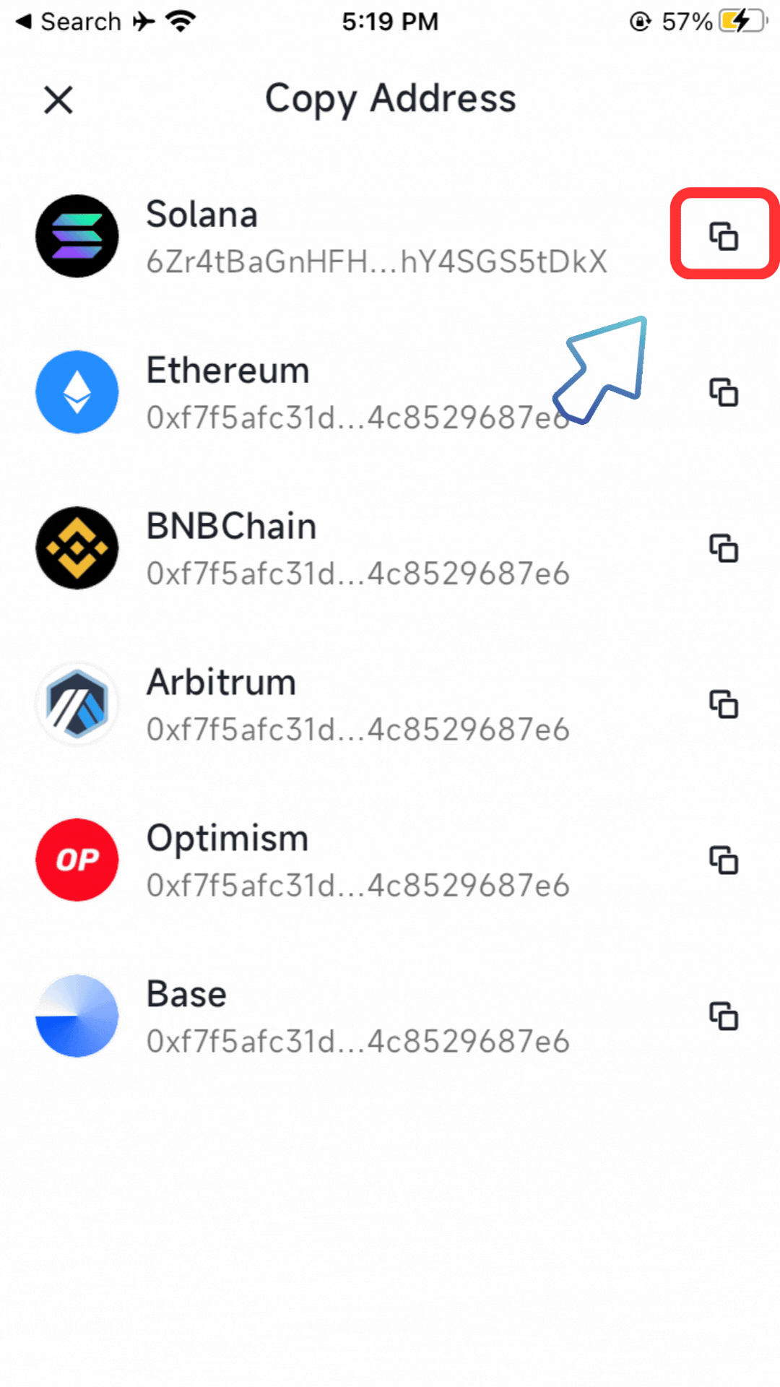The height and width of the screenshot is (1387, 780).
Task: Copy the Solana address
Action: click(x=724, y=236)
